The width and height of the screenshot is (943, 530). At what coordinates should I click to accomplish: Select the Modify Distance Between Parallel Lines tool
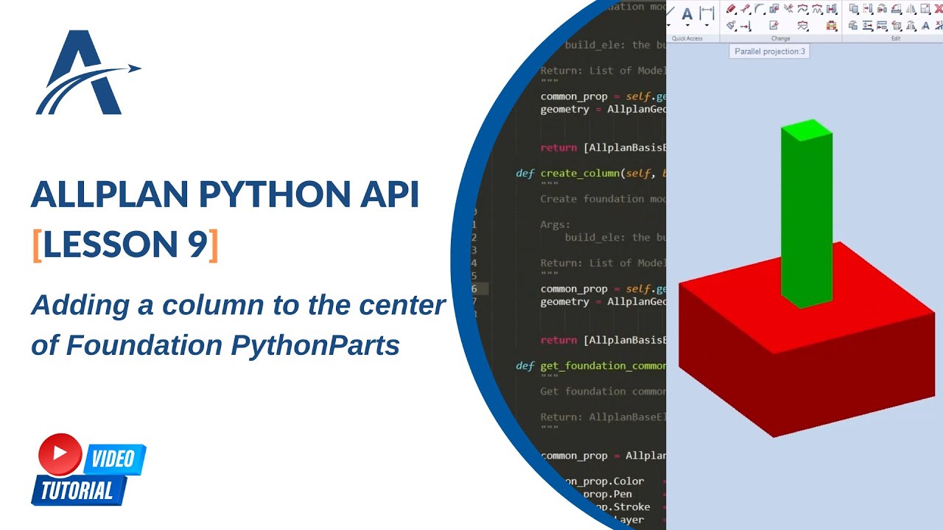868,26
